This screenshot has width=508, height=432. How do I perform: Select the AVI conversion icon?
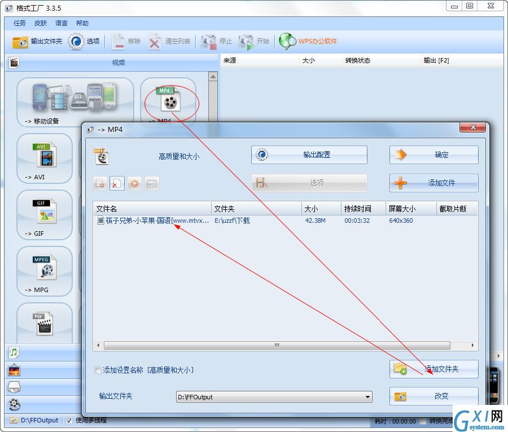[45, 158]
